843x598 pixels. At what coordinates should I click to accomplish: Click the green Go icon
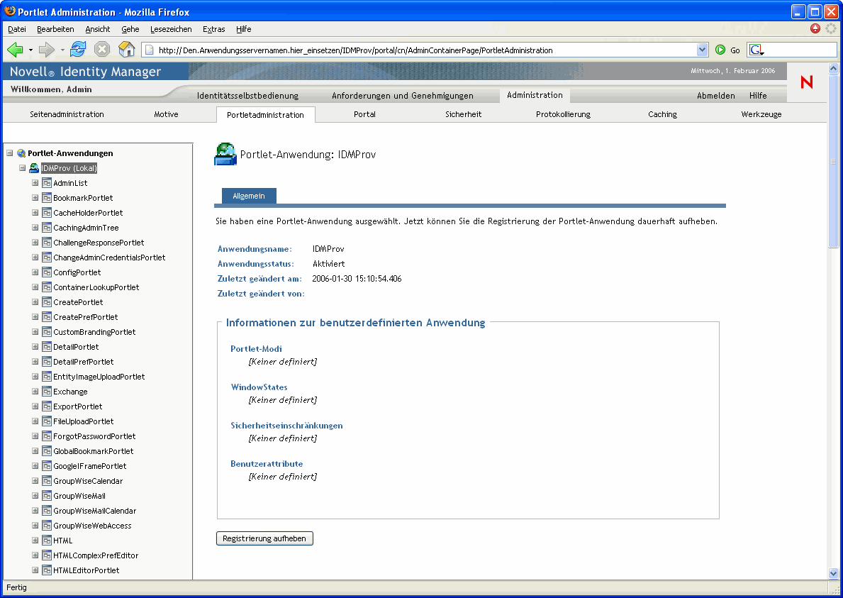pos(720,50)
